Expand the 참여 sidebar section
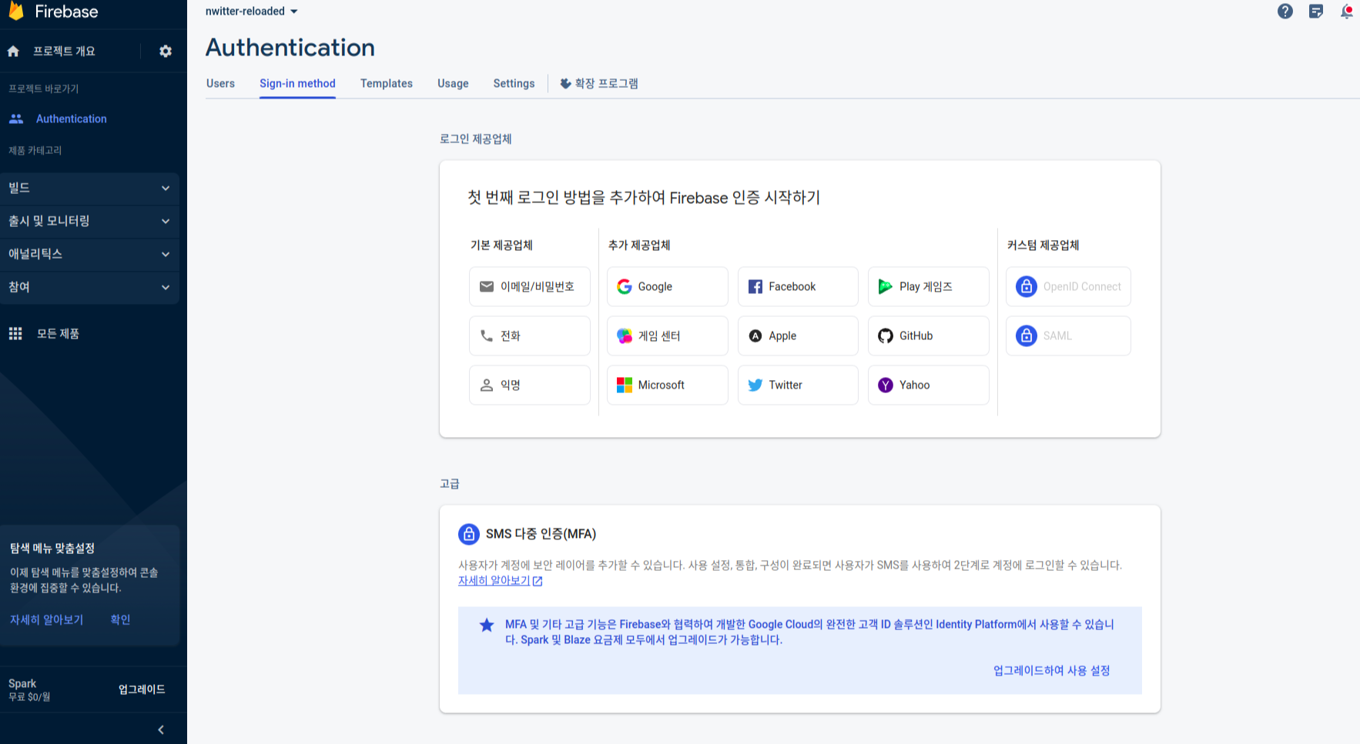The width and height of the screenshot is (1360, 744). click(x=89, y=287)
